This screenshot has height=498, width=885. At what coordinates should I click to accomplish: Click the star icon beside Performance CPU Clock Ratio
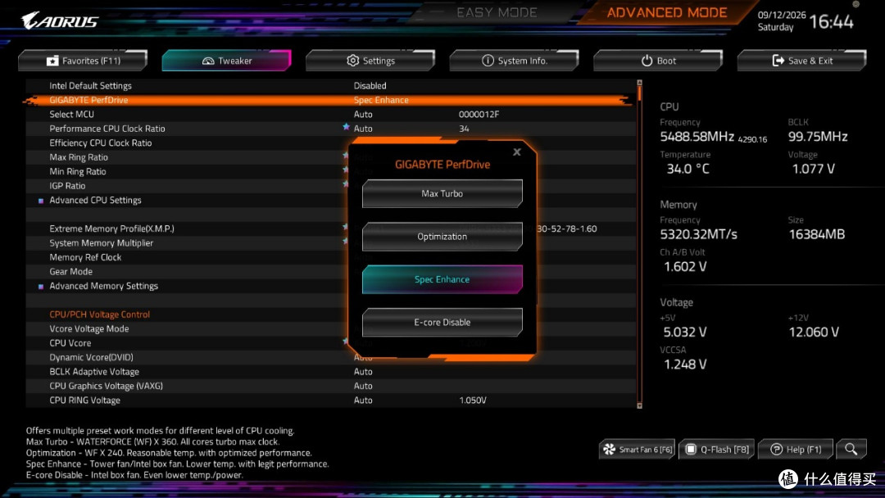pyautogui.click(x=346, y=128)
